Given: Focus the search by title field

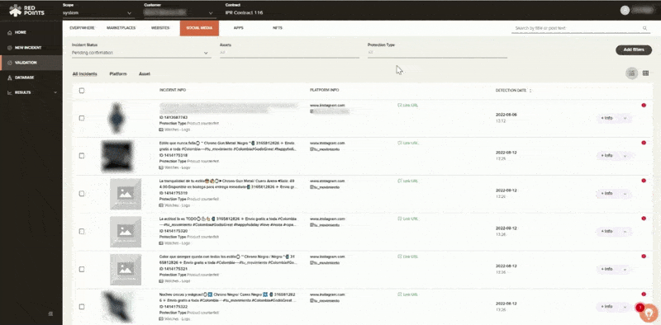Looking at the screenshot, I should (576, 28).
